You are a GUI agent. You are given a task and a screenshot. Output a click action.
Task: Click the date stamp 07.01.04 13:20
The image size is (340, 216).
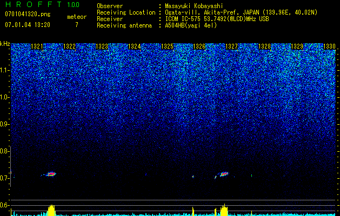(28, 25)
